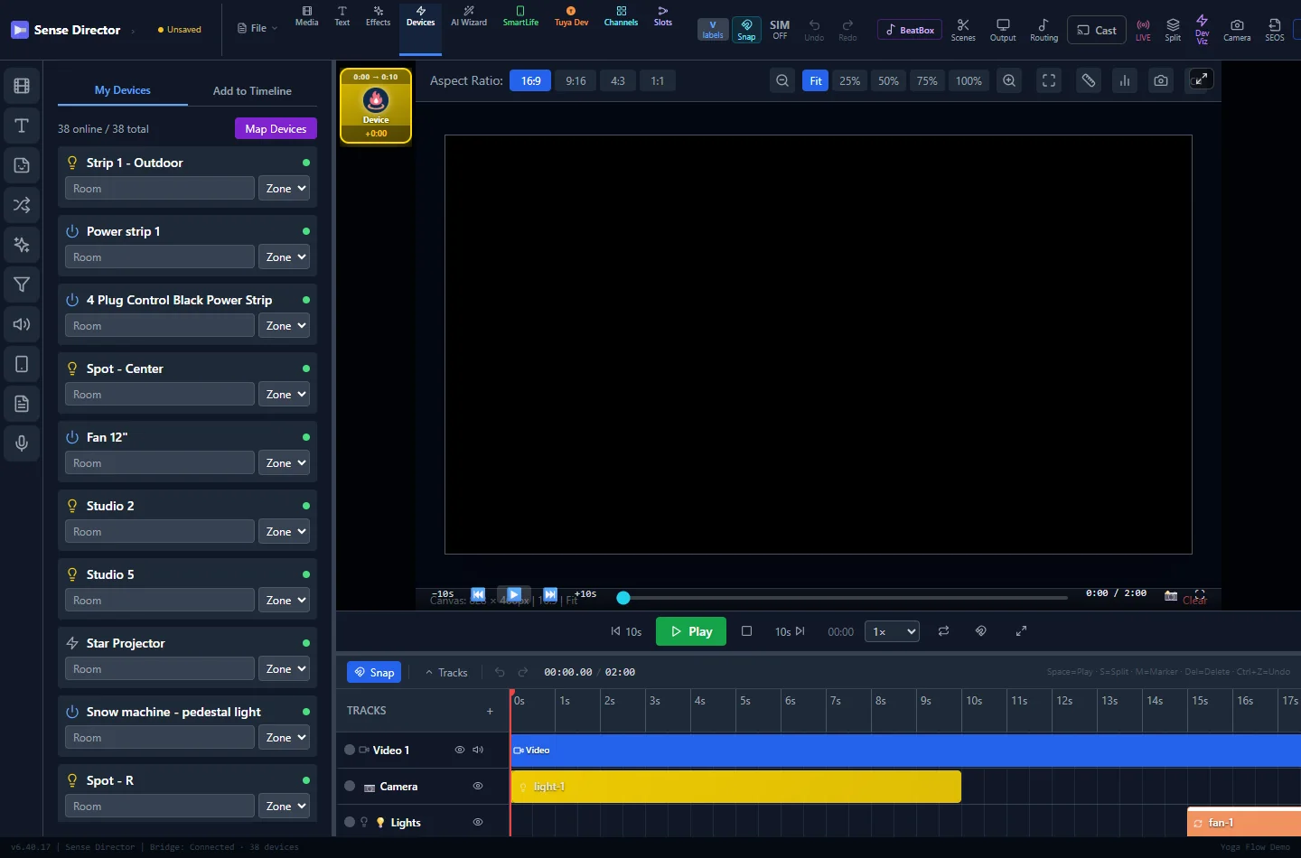Image resolution: width=1301 pixels, height=858 pixels.
Task: Open the text tool in left sidebar
Action: tap(22, 126)
